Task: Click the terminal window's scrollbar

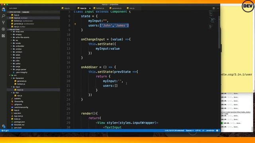Action: pos(252,129)
